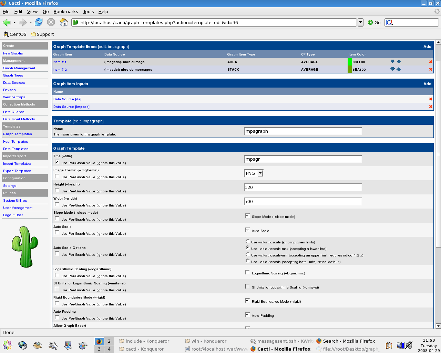Open the home page icon
Image resolution: width=441 pixels, height=353 pixels.
tap(64, 22)
